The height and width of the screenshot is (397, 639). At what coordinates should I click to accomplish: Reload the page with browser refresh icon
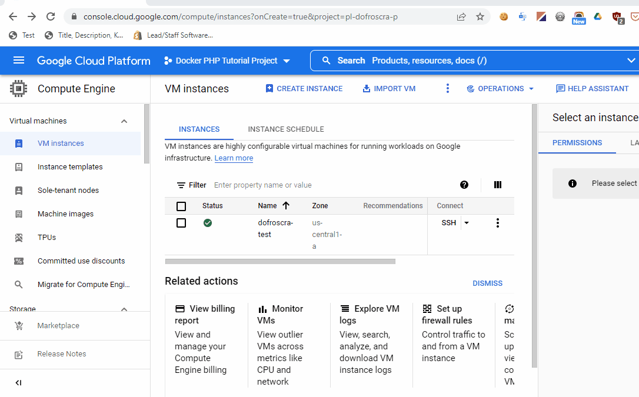point(51,16)
